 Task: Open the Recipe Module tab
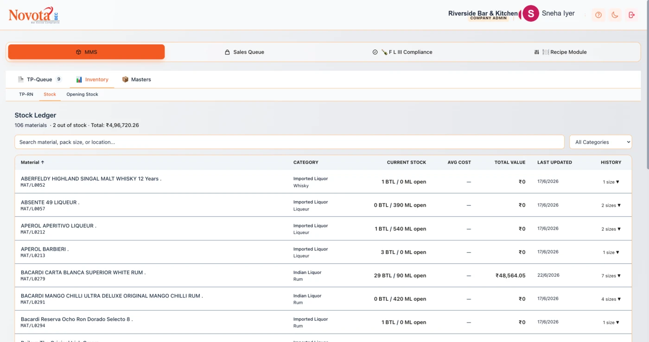click(x=560, y=52)
